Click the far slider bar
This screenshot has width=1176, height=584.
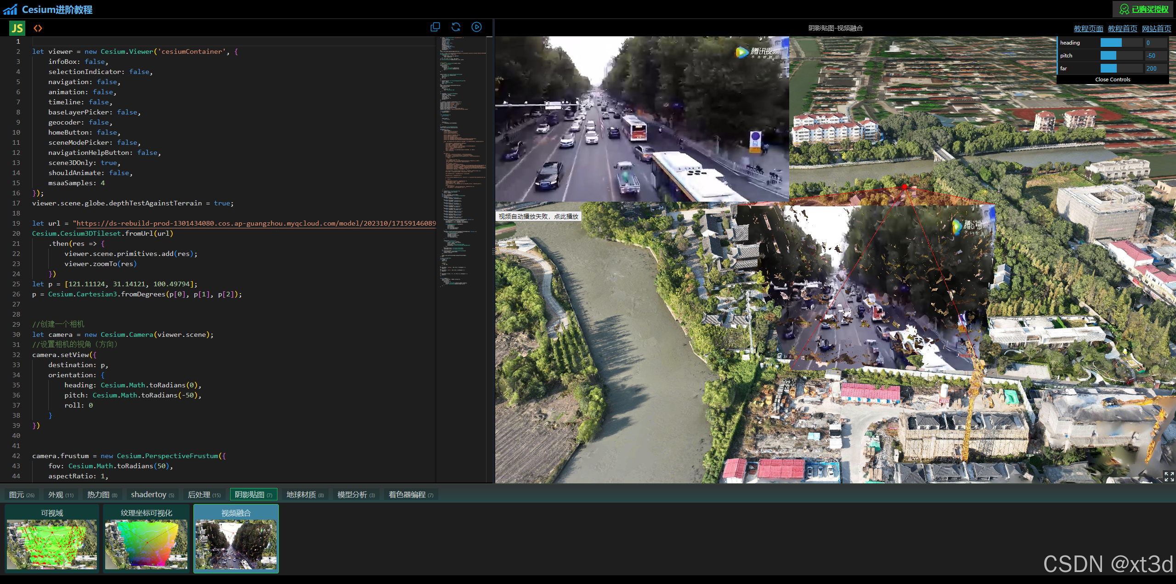(x=1121, y=68)
